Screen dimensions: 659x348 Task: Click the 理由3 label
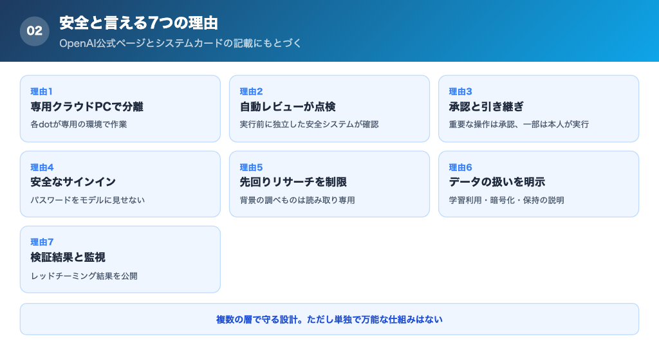tap(460, 91)
